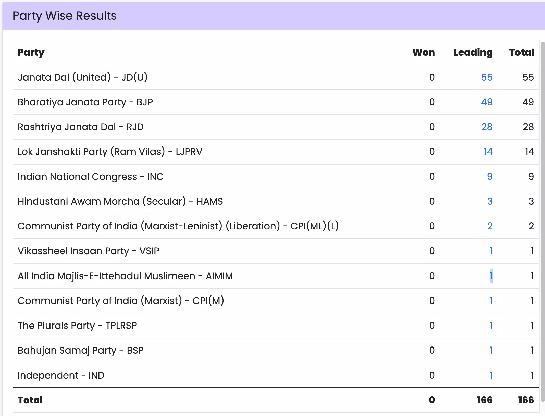Click Vikassheel Insaan Party leading link
The height and width of the screenshot is (416, 545).
point(491,251)
